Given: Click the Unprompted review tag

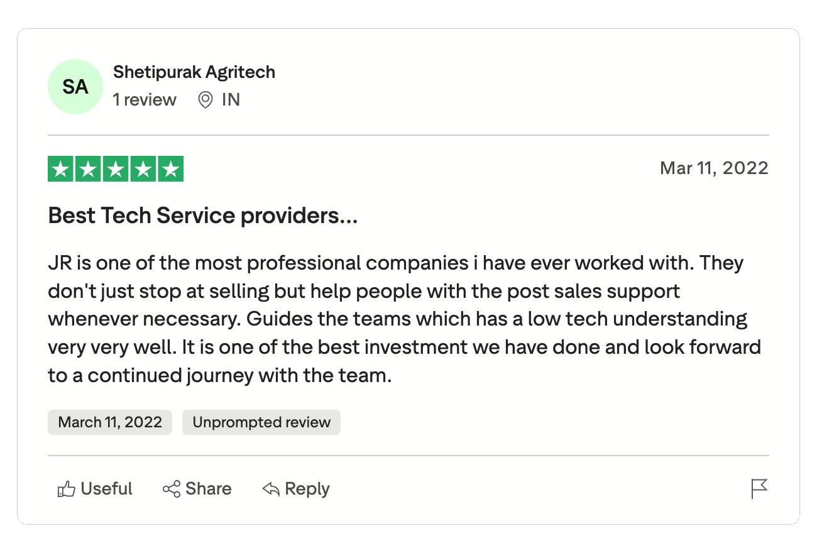Looking at the screenshot, I should (x=261, y=422).
